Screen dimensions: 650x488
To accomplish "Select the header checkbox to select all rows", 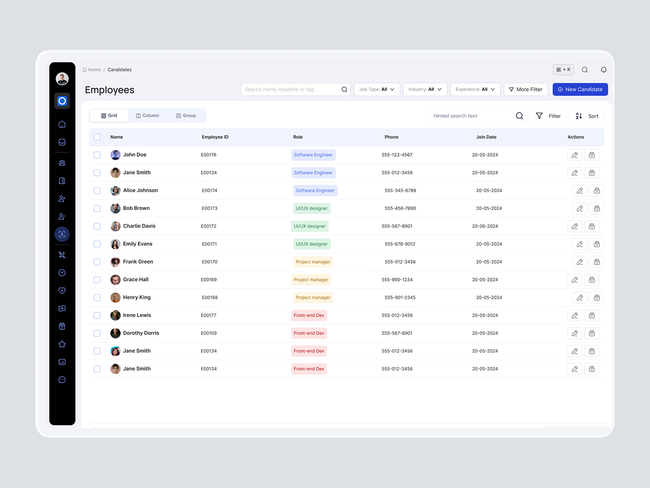I will pyautogui.click(x=97, y=137).
